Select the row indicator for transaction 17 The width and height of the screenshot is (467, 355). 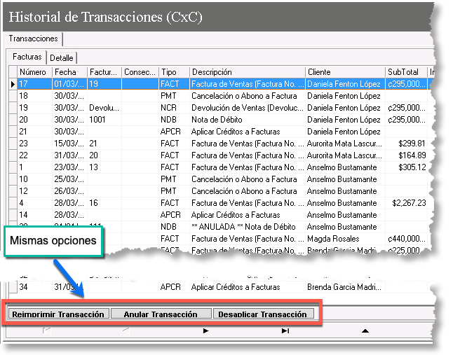pos(13,84)
